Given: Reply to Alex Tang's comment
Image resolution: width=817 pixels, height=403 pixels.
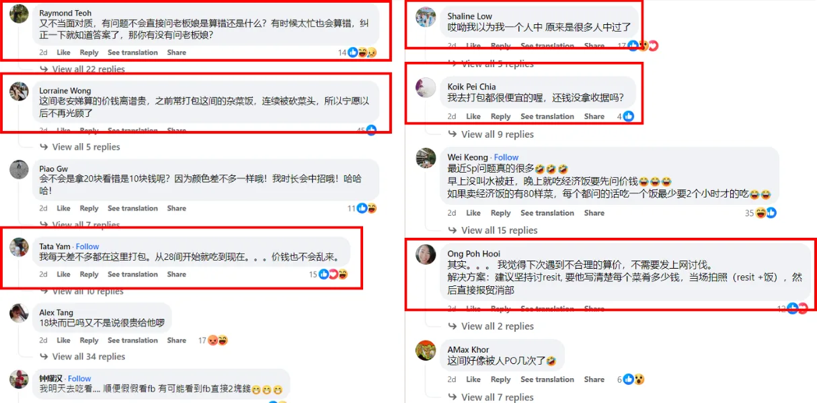Looking at the screenshot, I should tap(89, 341).
